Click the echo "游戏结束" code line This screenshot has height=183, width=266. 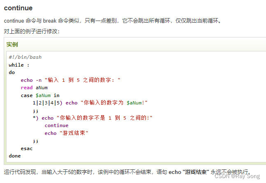(66, 133)
